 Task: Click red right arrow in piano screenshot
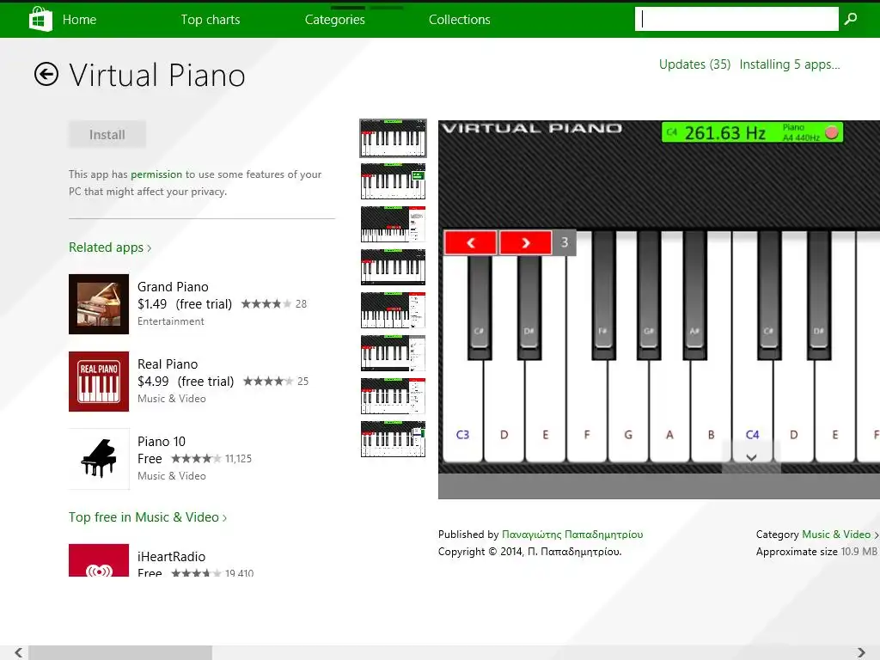click(525, 242)
